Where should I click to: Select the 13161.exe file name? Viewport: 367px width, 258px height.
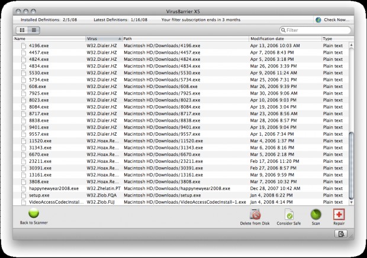pos(40,175)
